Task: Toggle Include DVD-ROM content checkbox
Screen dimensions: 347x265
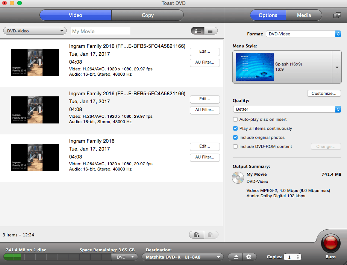Action: pyautogui.click(x=235, y=146)
